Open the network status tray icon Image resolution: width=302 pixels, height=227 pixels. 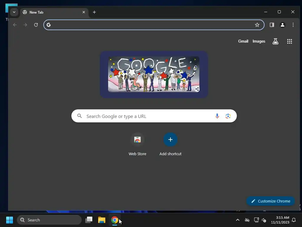point(256,220)
